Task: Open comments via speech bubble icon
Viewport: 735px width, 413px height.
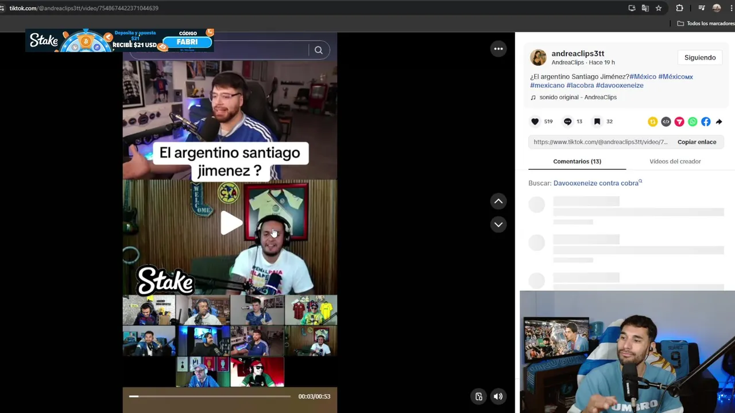Action: (567, 122)
